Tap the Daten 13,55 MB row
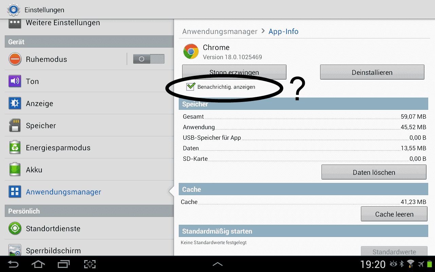435x272 pixels. click(304, 148)
